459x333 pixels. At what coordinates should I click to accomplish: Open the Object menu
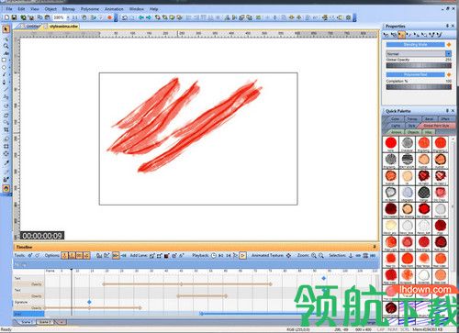pyautogui.click(x=50, y=9)
